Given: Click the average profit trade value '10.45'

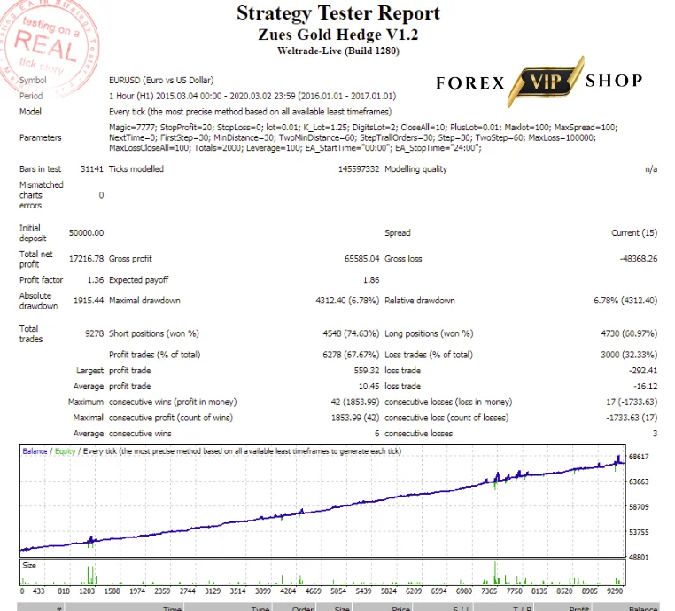Looking at the screenshot, I should 369,386.
